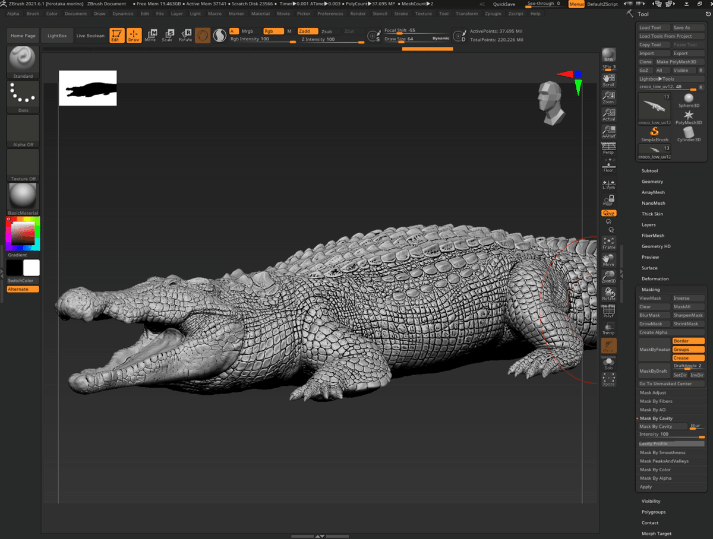Click the GrowMask button
Image resolution: width=713 pixels, height=539 pixels.
651,324
